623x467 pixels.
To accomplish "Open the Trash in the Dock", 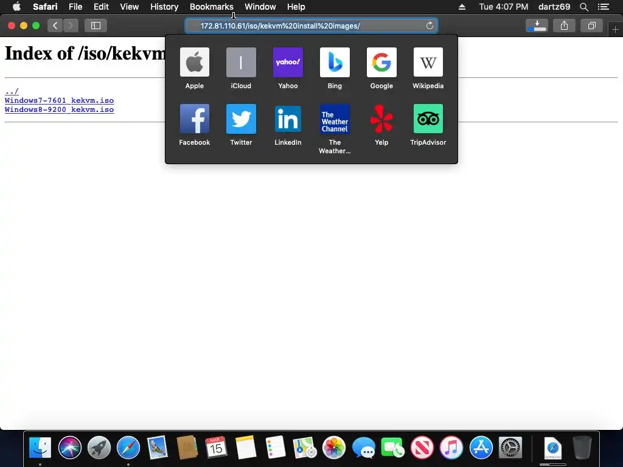I will pyautogui.click(x=582, y=448).
